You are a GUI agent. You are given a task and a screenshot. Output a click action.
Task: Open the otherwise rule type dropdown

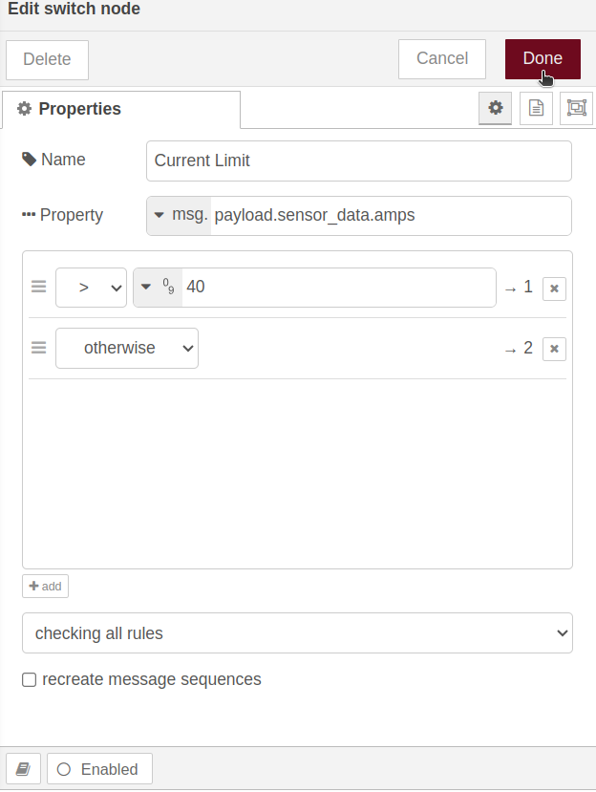coord(127,348)
